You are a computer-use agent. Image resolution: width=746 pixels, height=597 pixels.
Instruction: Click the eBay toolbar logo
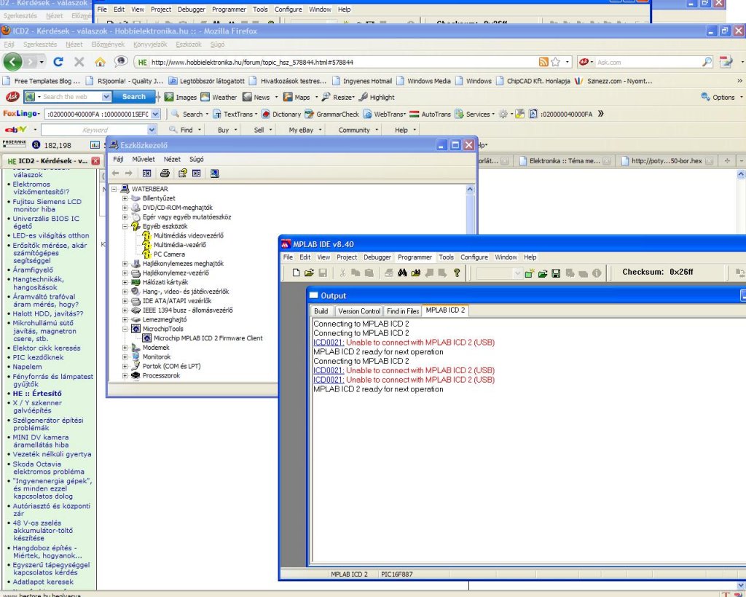[x=16, y=130]
